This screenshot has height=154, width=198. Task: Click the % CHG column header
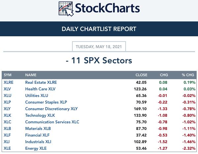[x=188, y=75]
